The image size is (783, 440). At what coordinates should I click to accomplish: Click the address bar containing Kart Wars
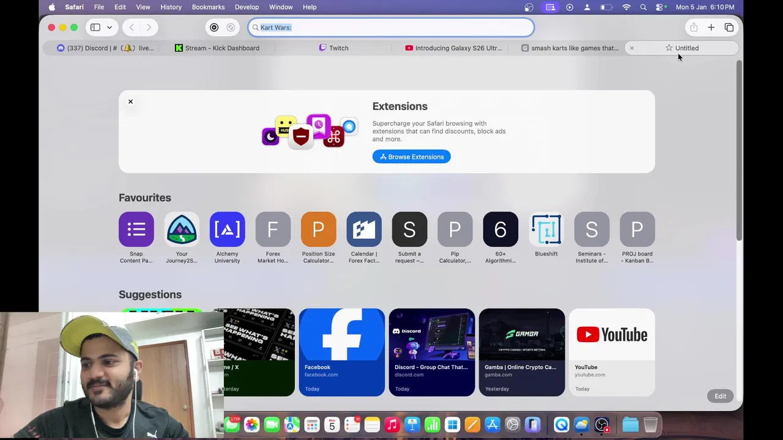pos(391,28)
